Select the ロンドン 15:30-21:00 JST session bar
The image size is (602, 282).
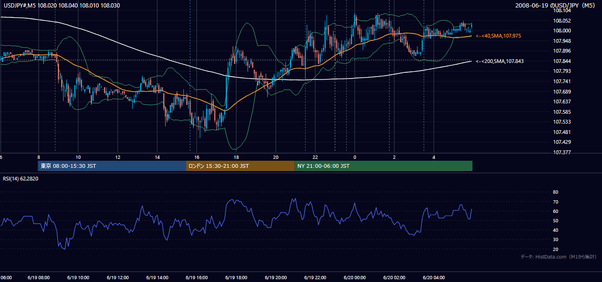coord(240,166)
